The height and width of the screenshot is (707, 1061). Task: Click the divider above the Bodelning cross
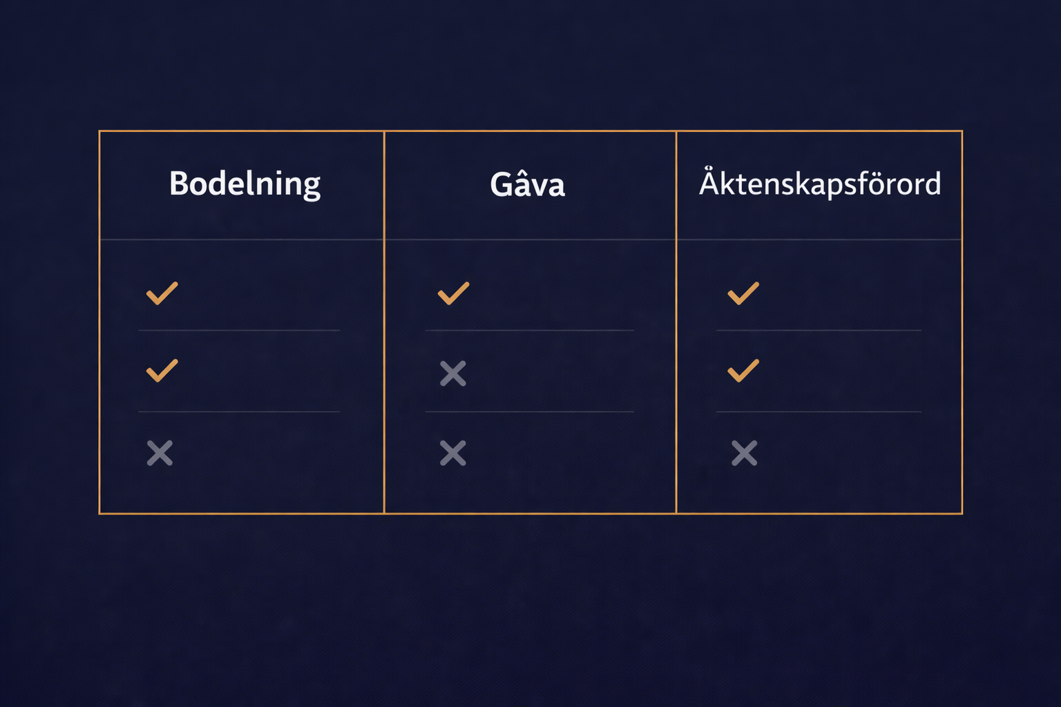pos(239,412)
